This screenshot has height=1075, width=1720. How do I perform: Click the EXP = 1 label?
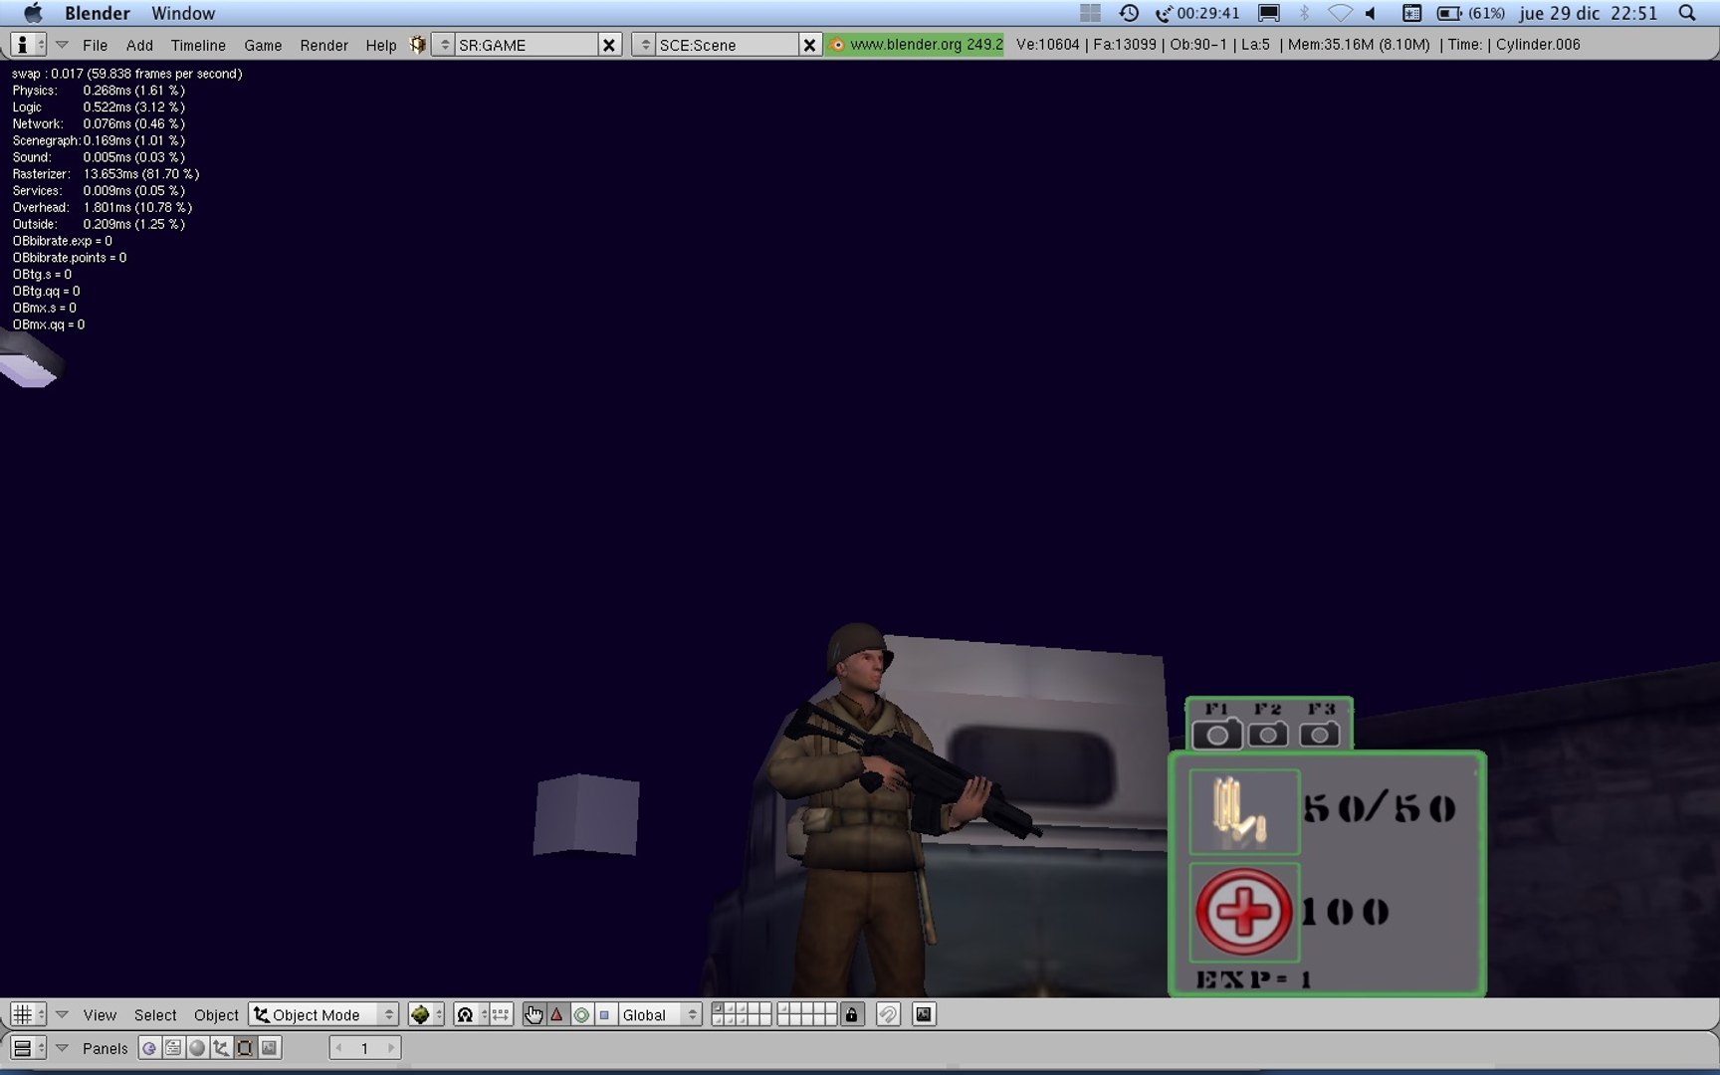(1253, 979)
